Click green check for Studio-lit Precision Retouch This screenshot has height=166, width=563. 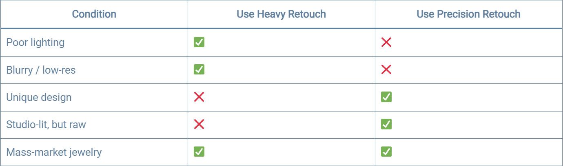click(386, 124)
